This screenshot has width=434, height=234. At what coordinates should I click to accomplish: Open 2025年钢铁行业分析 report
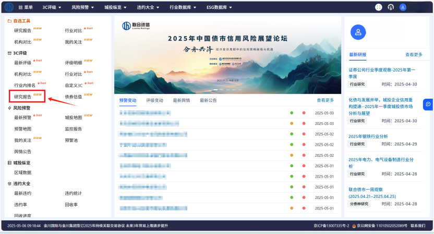368,136
